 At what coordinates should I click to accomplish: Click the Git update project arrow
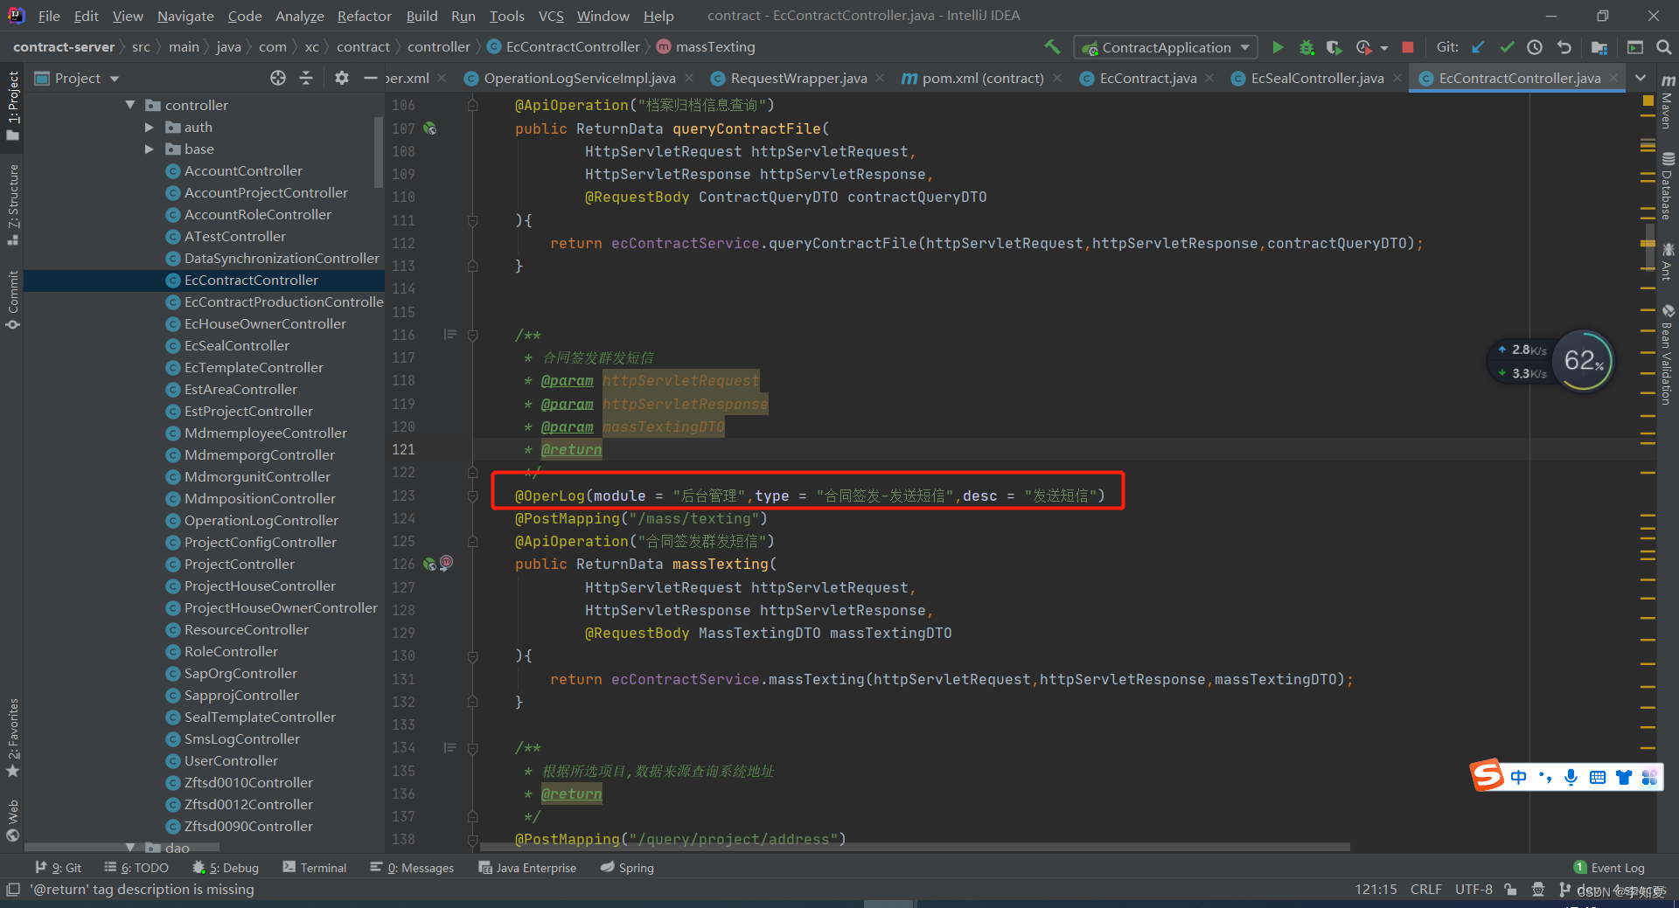pos(1478,47)
